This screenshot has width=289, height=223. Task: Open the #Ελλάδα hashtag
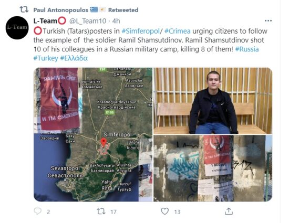(74, 58)
